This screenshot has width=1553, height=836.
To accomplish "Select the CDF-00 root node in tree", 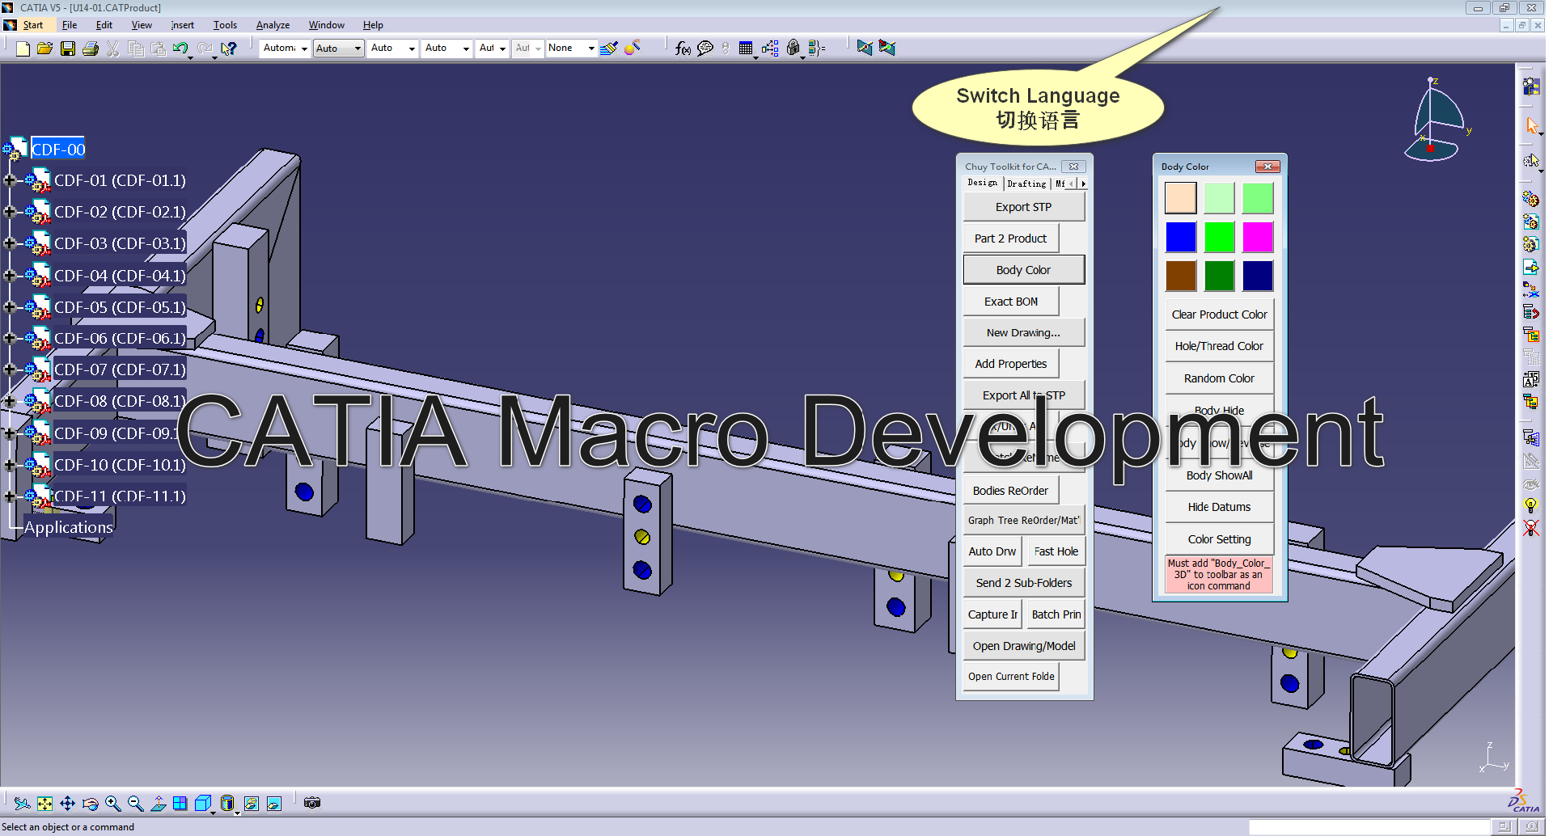I will (x=58, y=150).
